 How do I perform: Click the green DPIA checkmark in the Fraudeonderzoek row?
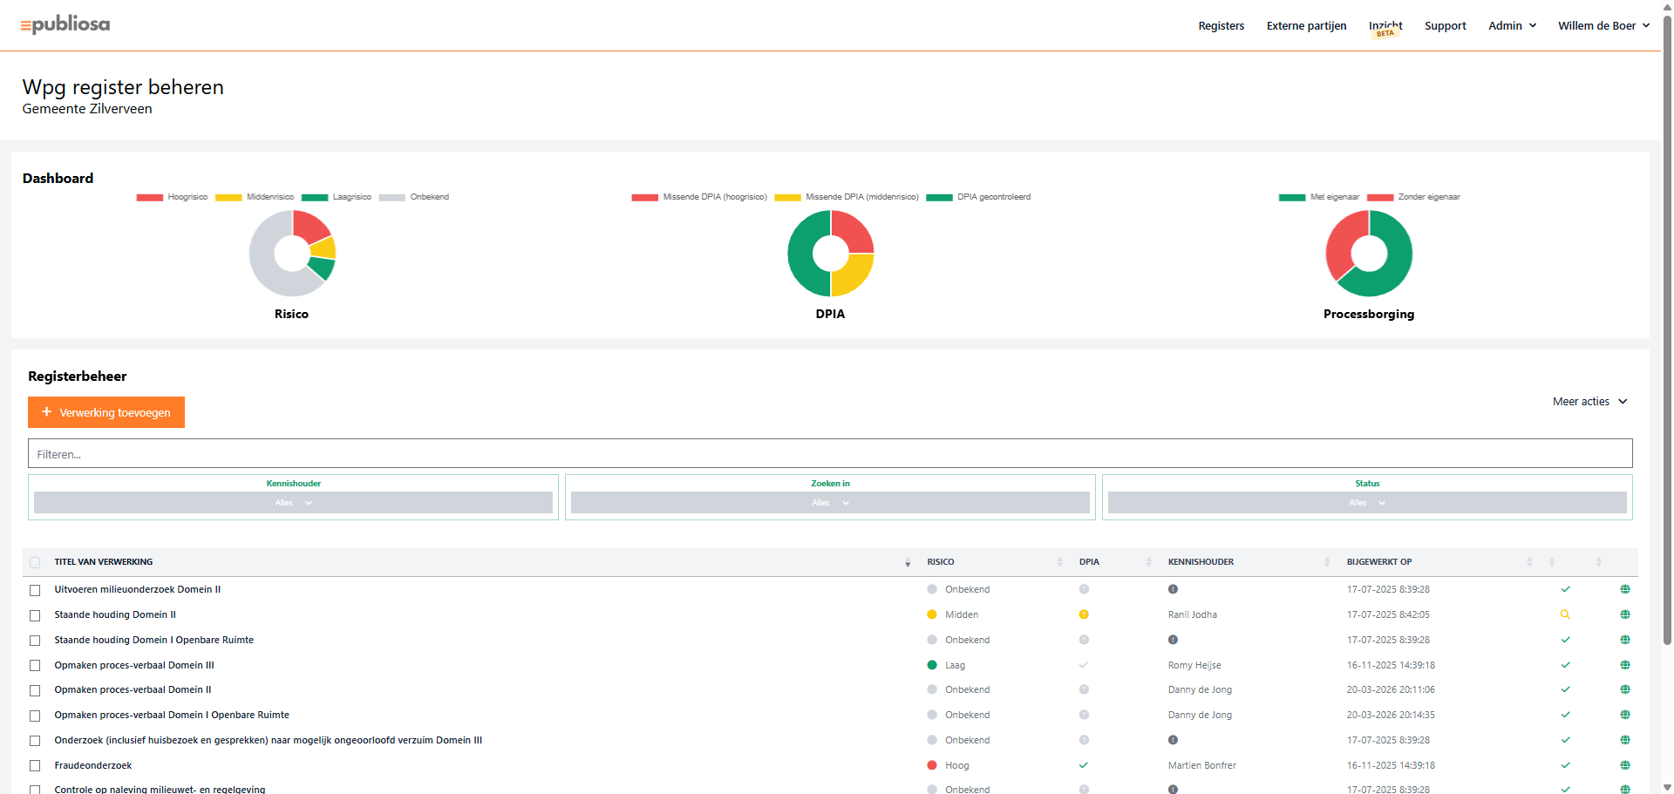1084,765
